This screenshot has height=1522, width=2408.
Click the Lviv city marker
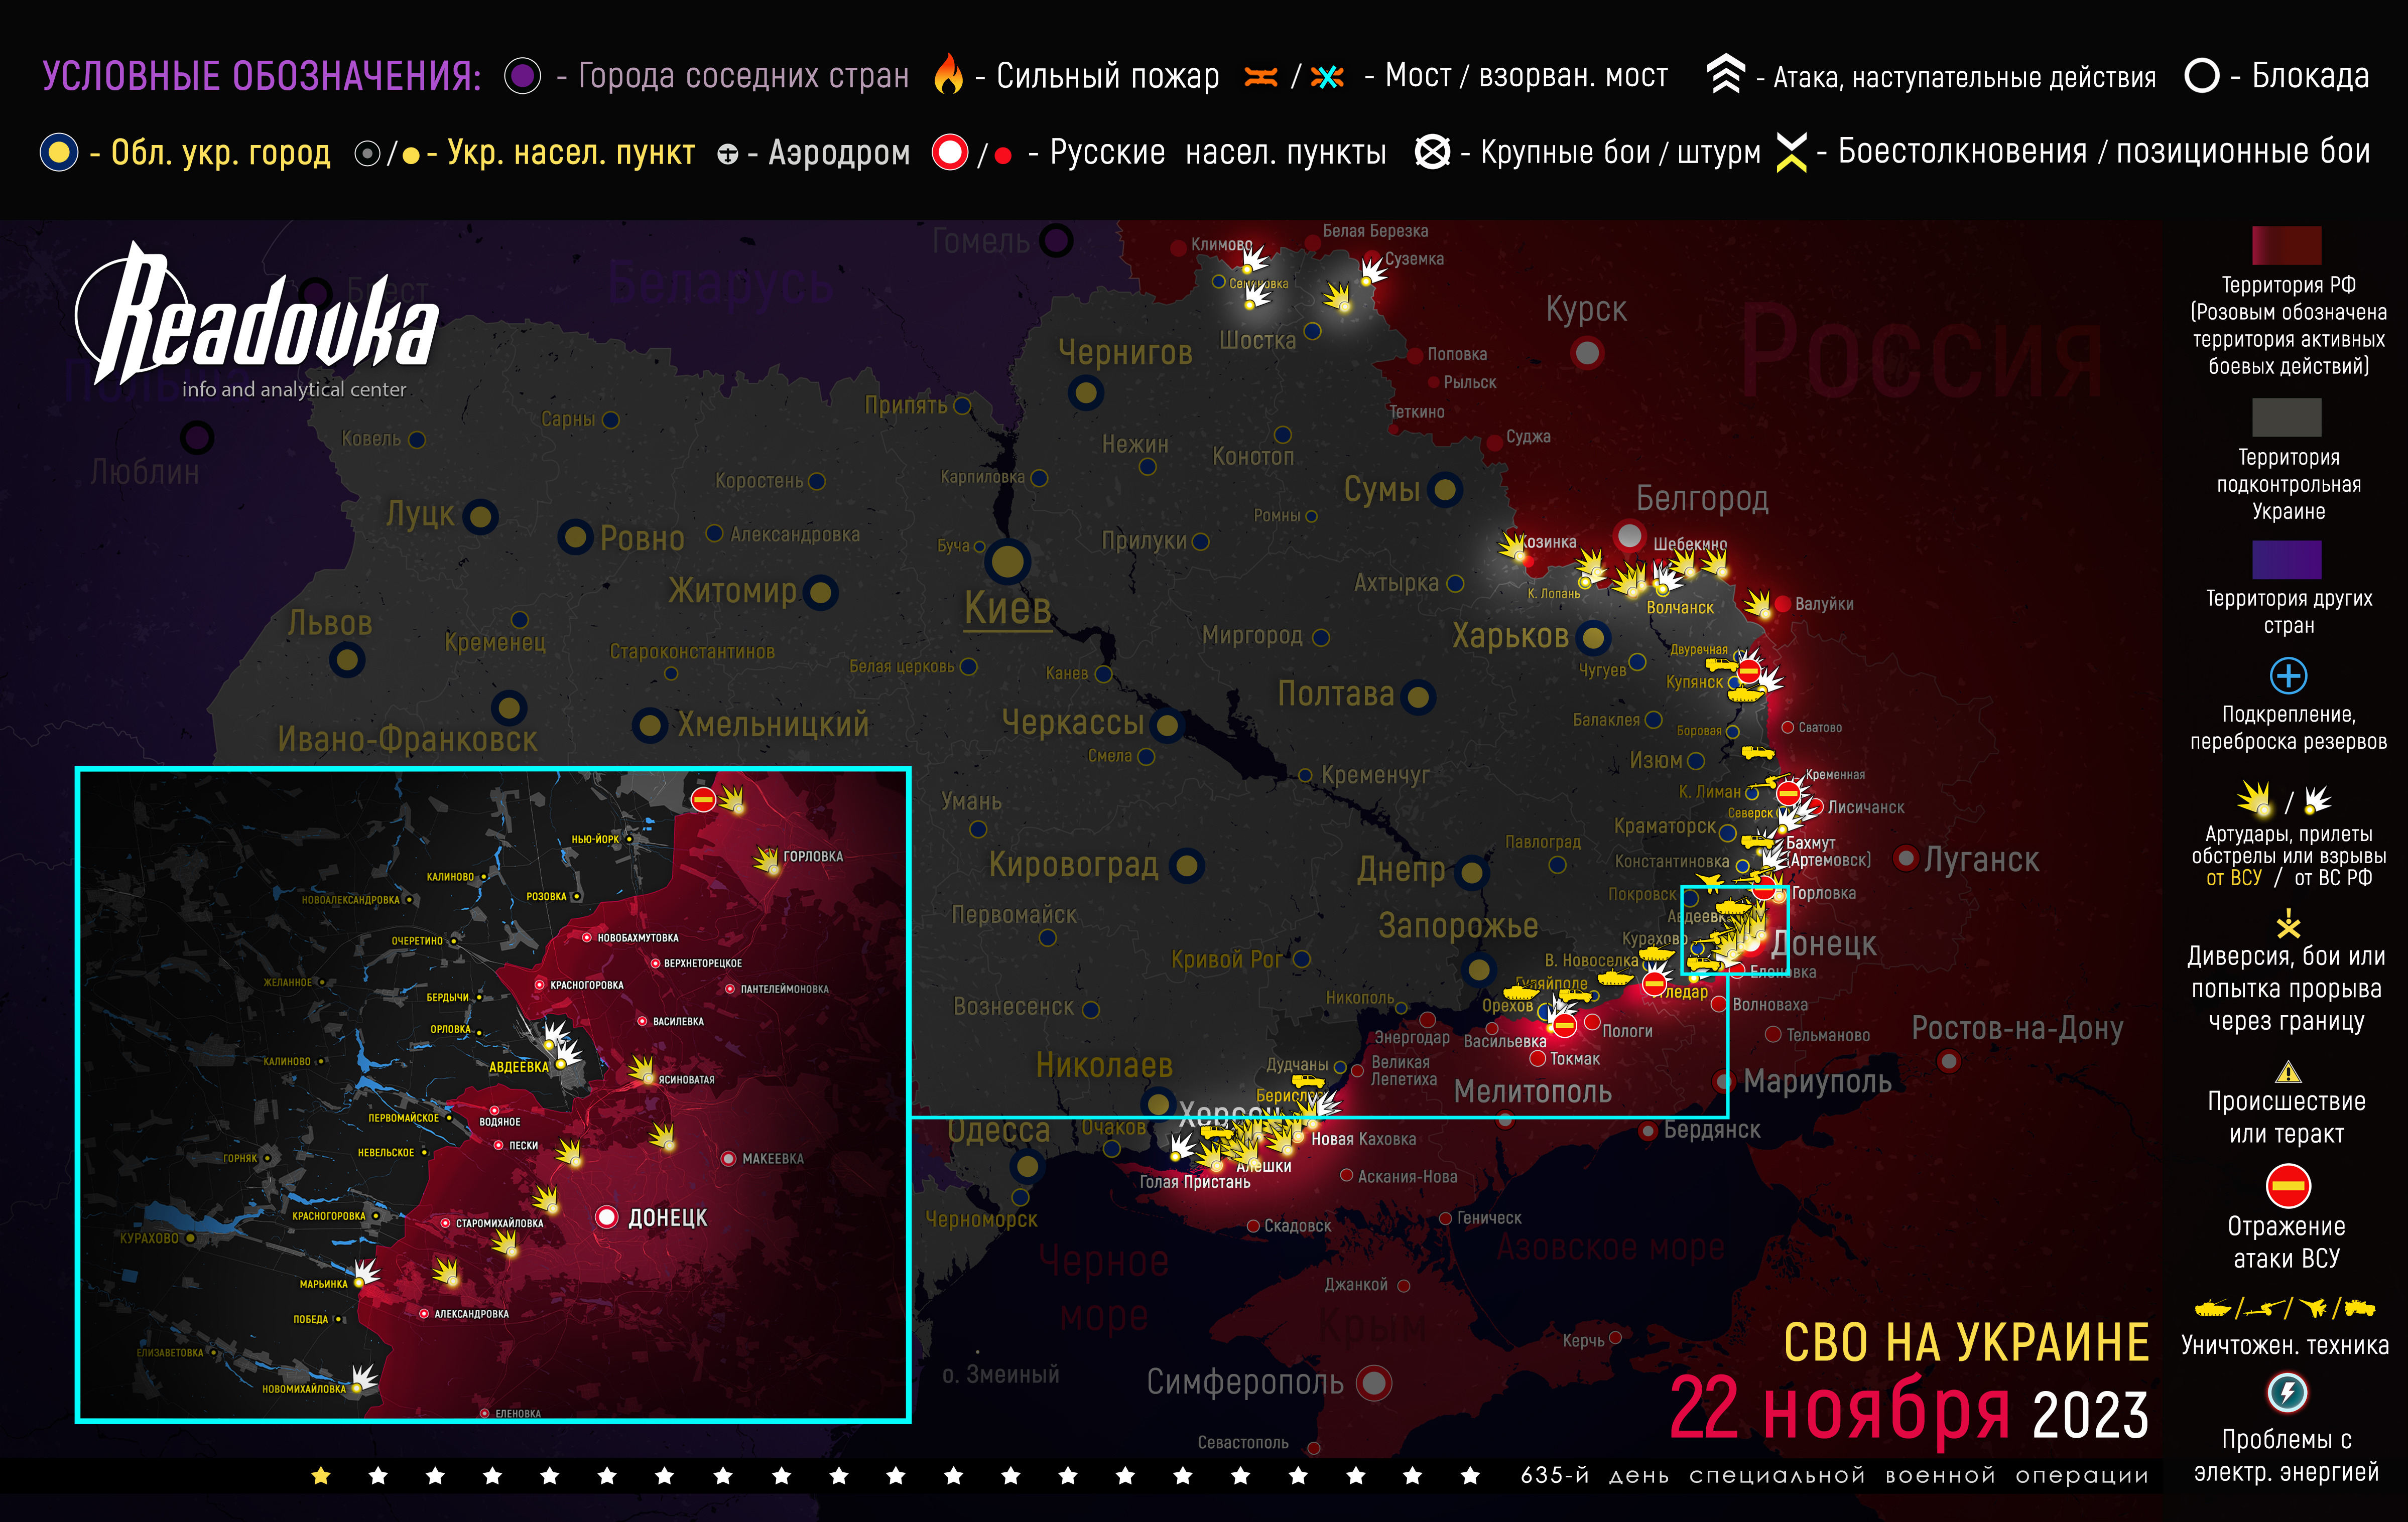point(347,659)
